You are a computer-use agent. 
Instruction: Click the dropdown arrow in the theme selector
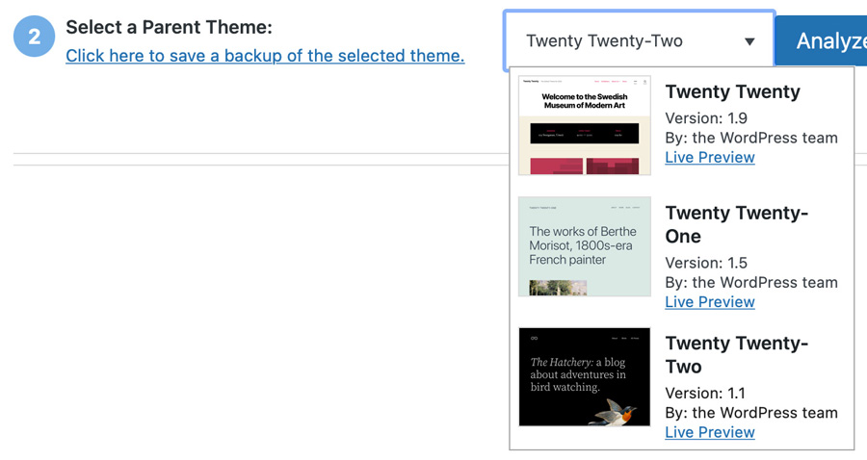click(749, 41)
